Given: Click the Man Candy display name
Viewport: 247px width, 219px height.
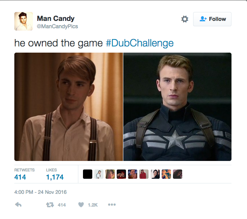Looking at the screenshot, I should 55,19.
